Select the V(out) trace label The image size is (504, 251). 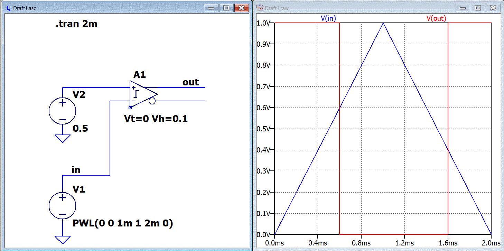coord(436,18)
